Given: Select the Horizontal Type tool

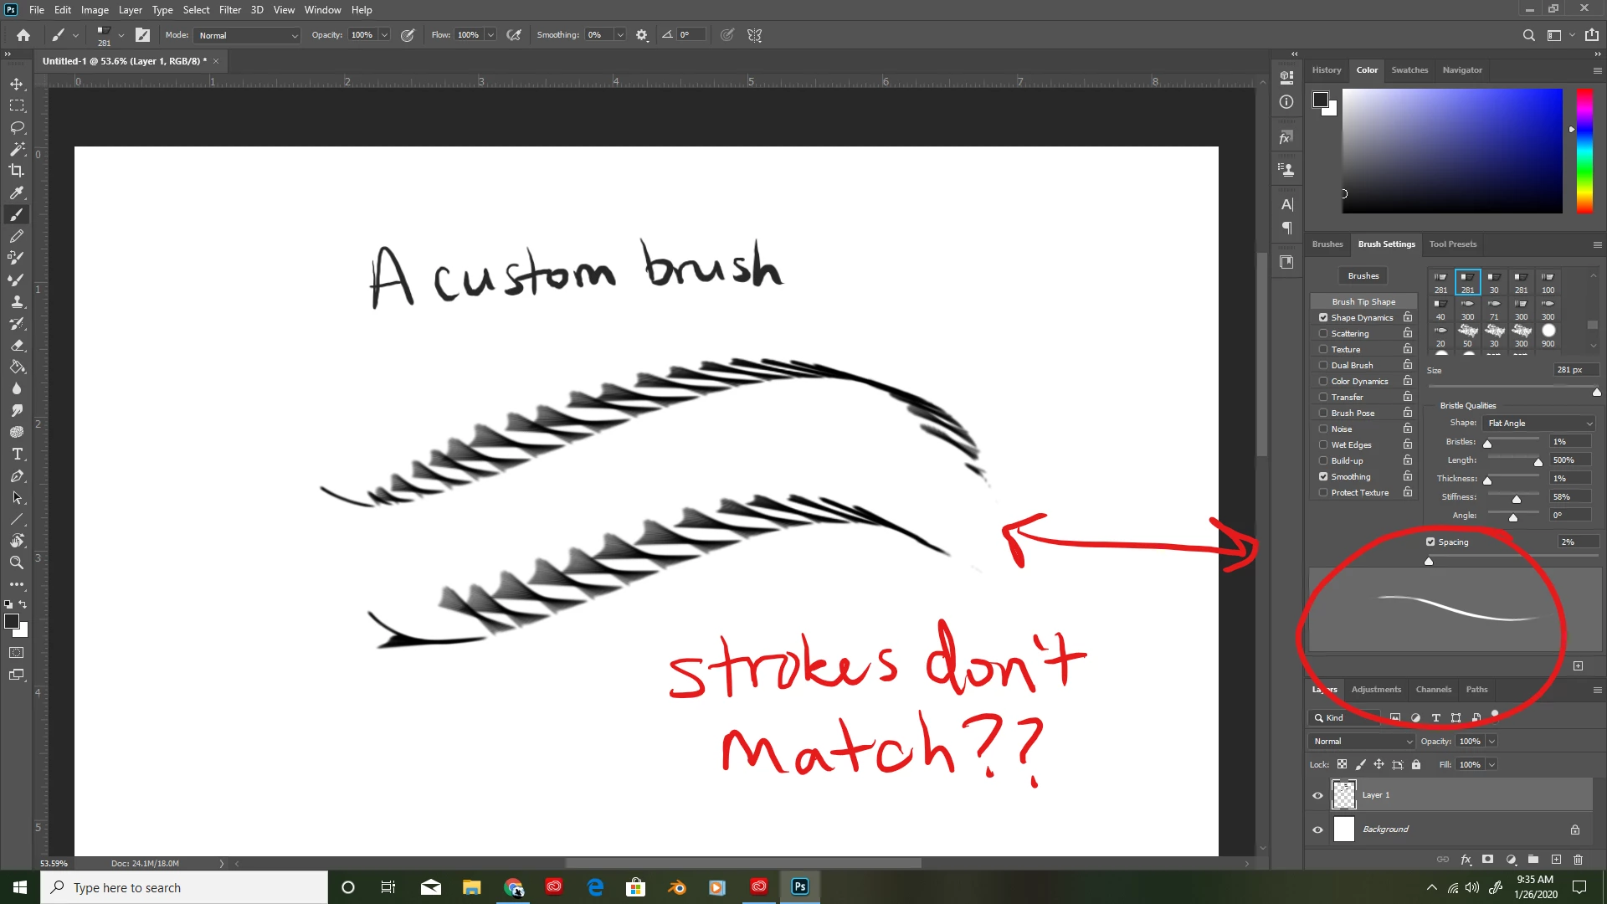Looking at the screenshot, I should 17,454.
